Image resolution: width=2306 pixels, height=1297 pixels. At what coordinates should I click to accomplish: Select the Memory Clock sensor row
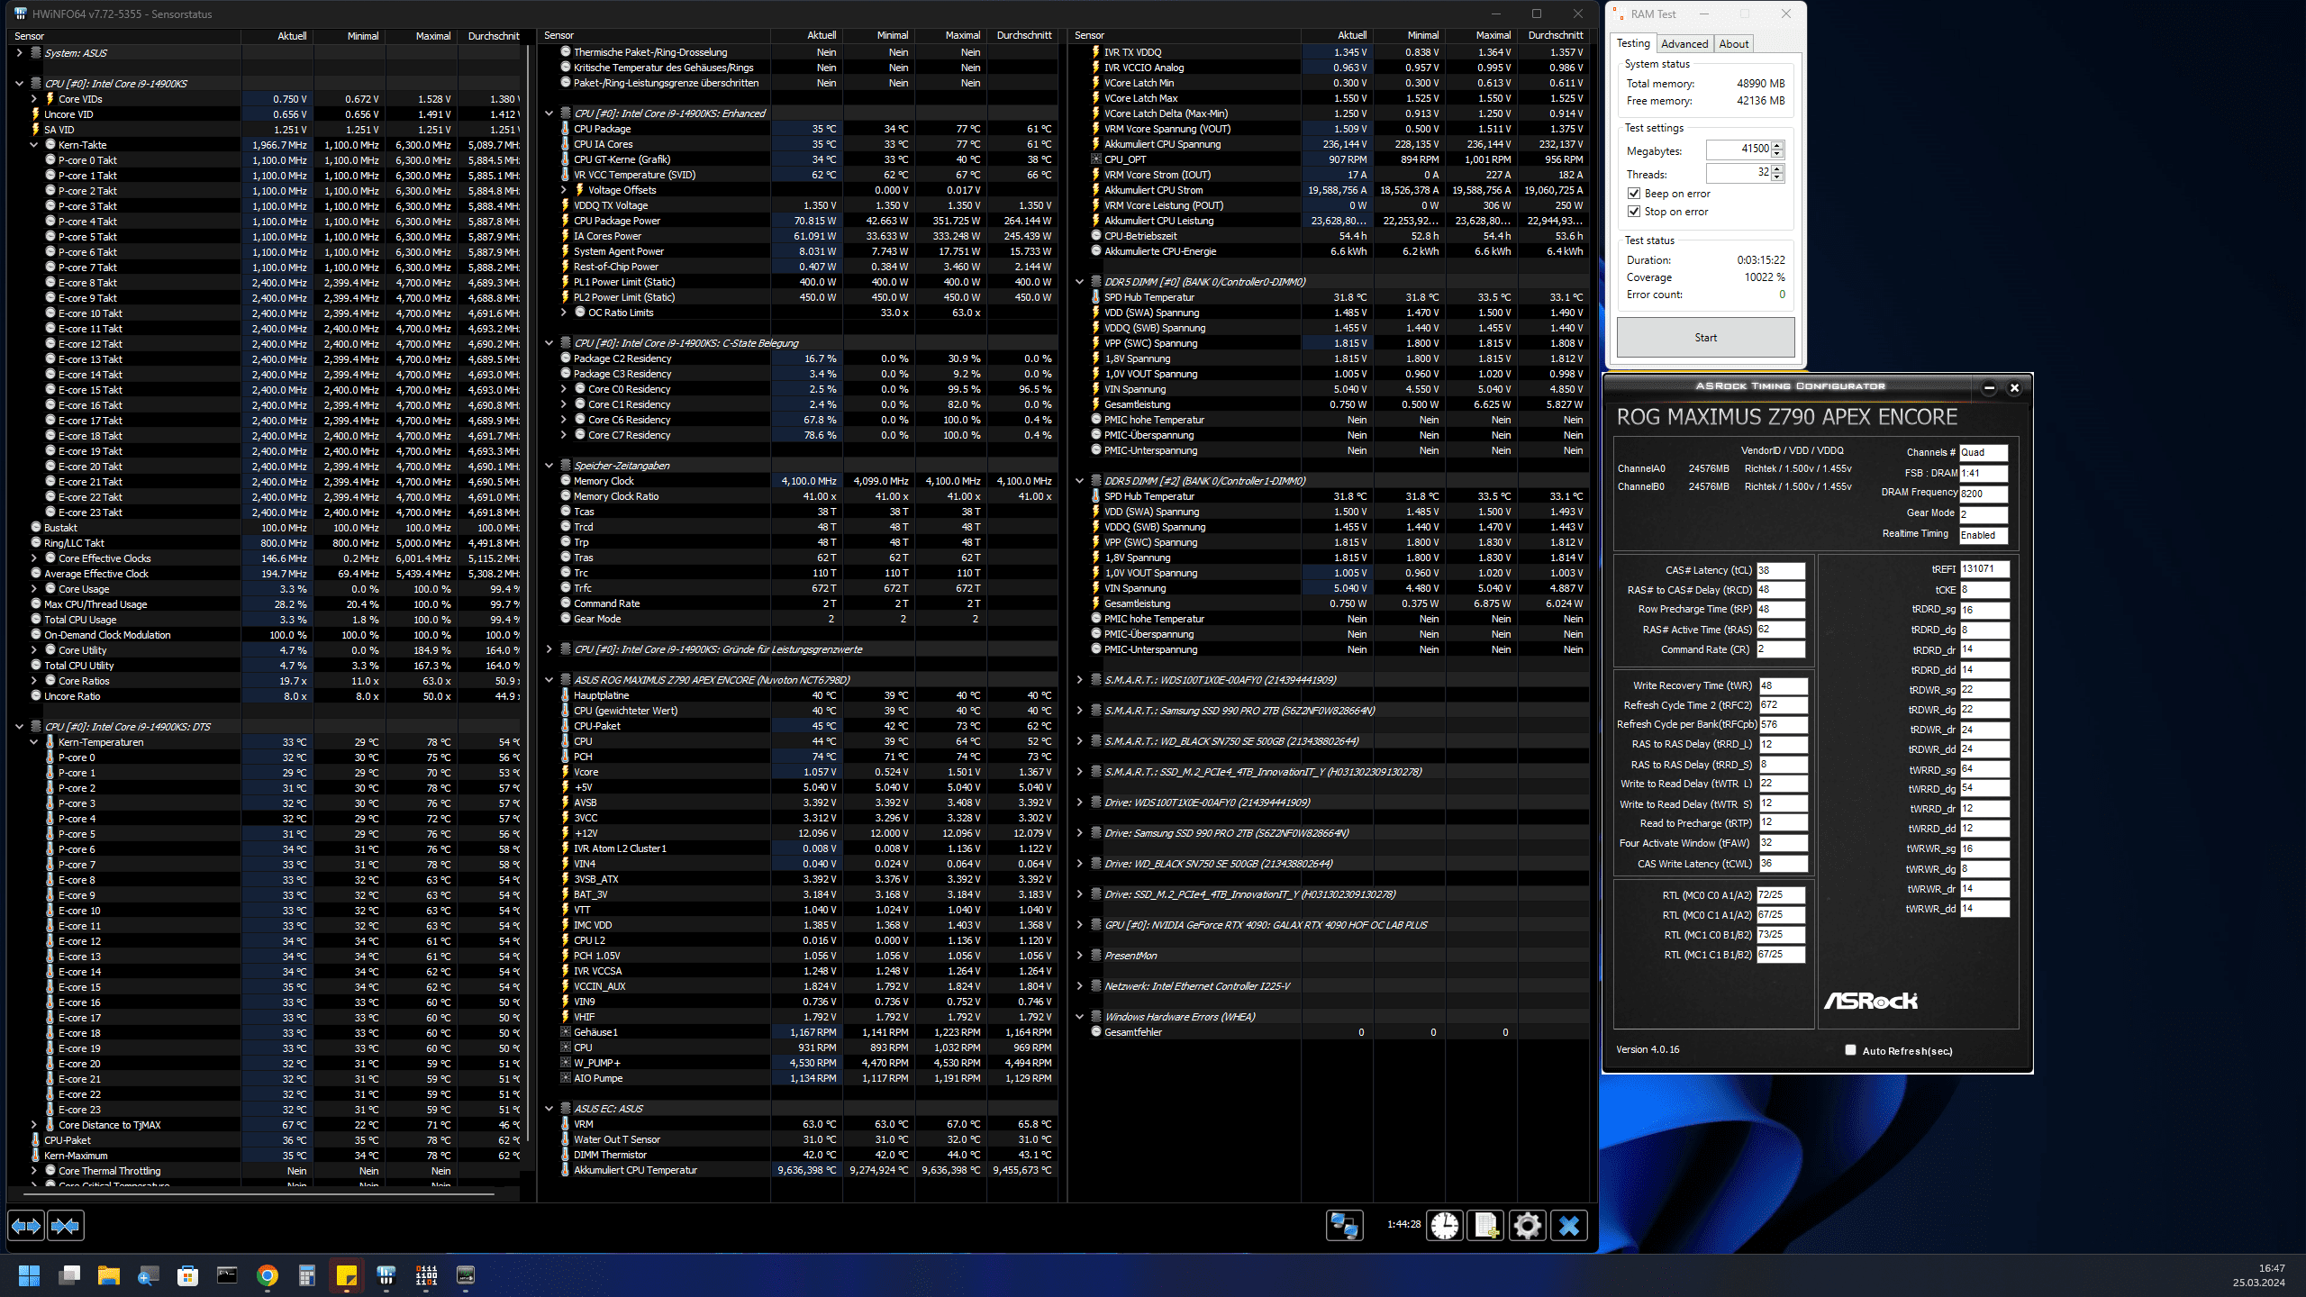coord(797,481)
